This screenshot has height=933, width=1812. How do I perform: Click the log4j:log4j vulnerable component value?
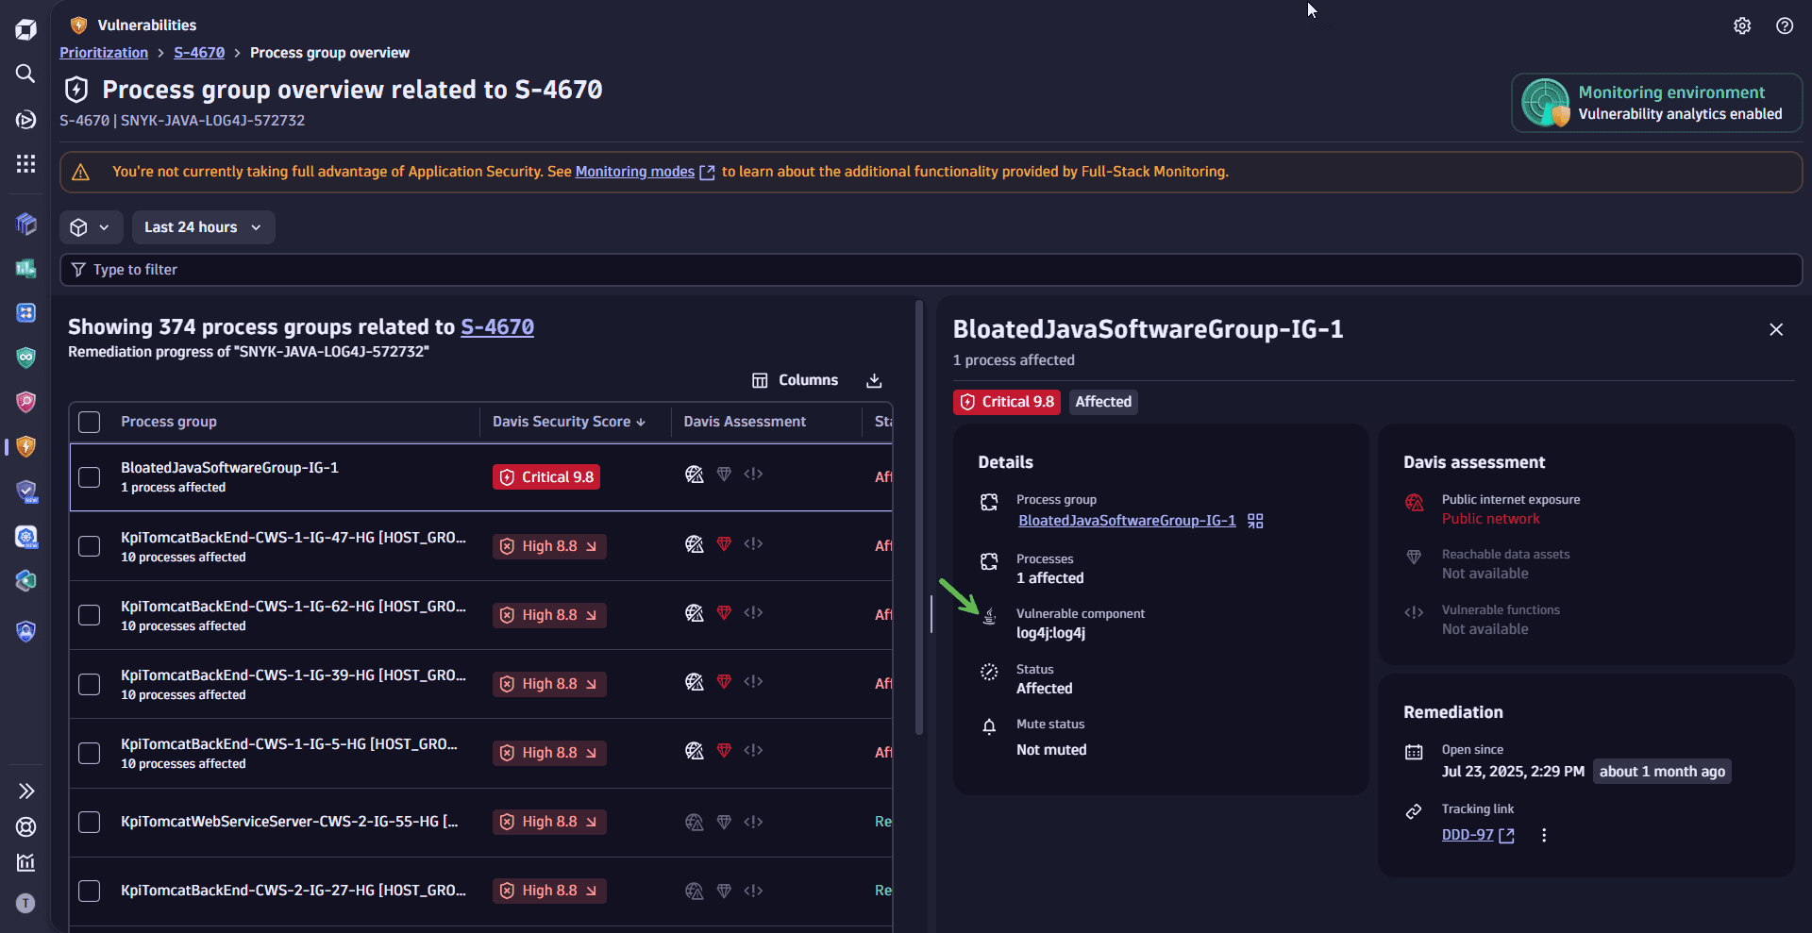click(1050, 633)
